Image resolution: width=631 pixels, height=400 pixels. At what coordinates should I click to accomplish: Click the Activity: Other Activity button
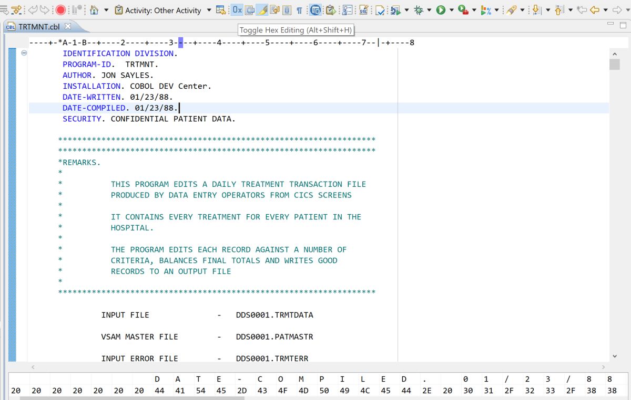(158, 10)
